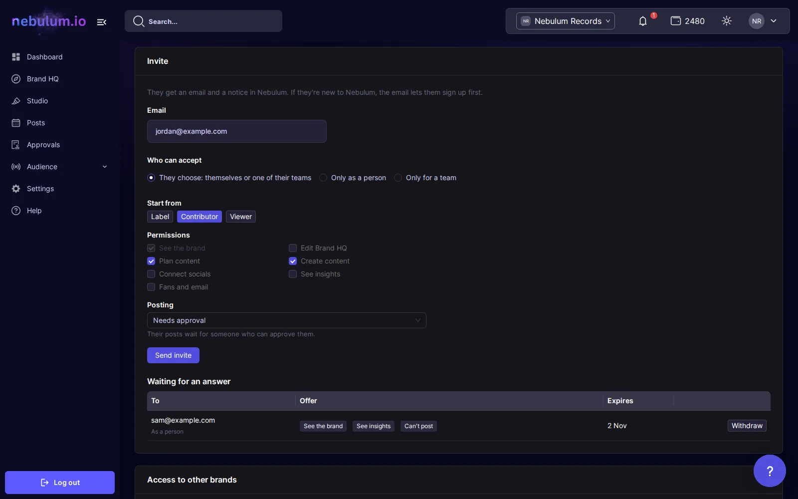Screen dimensions: 798x499
Task: Click the NR user avatar
Action: click(757, 21)
